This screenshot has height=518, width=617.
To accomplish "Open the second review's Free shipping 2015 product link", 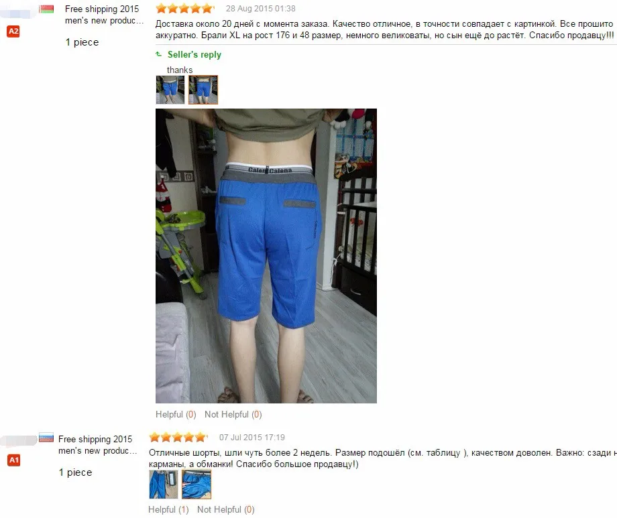I will coord(97,444).
